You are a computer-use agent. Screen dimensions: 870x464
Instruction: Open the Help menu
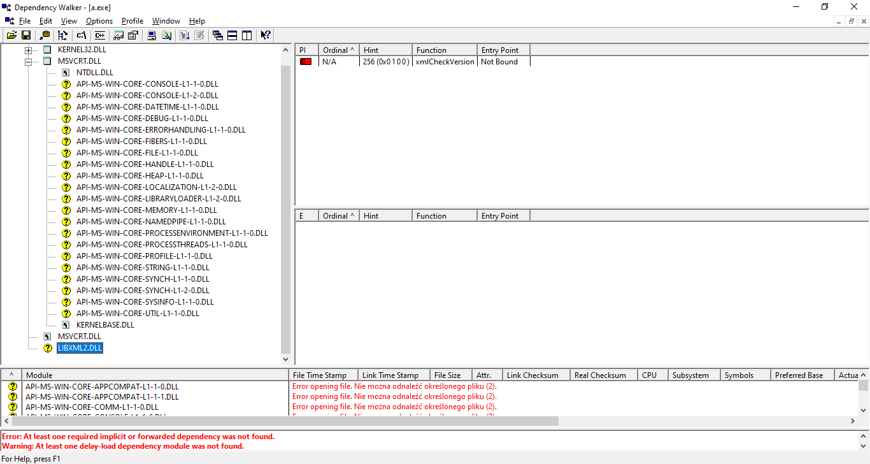(197, 21)
